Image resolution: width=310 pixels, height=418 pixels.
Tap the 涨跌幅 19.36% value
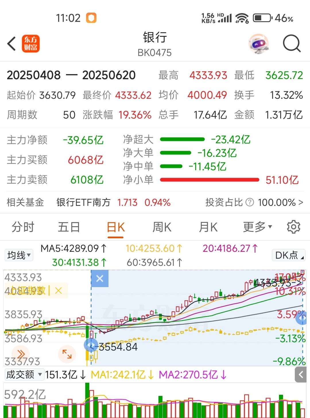click(x=135, y=115)
